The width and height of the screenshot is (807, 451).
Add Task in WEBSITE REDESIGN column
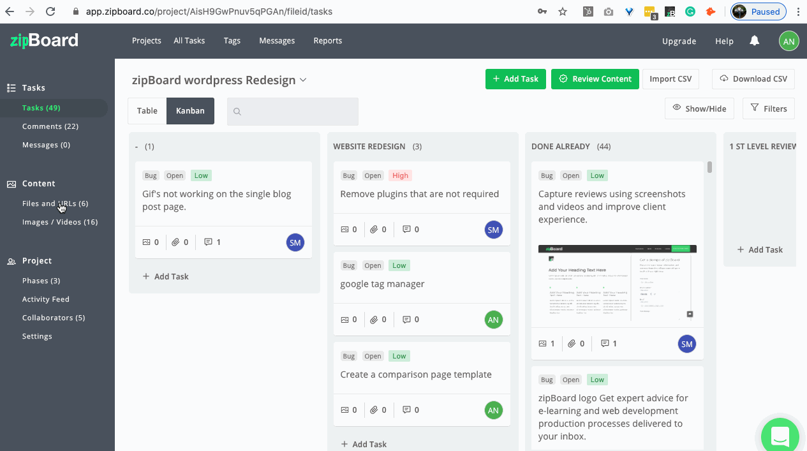pyautogui.click(x=364, y=444)
